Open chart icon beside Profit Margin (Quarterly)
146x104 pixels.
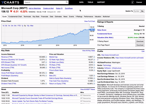click(x=46, y=76)
